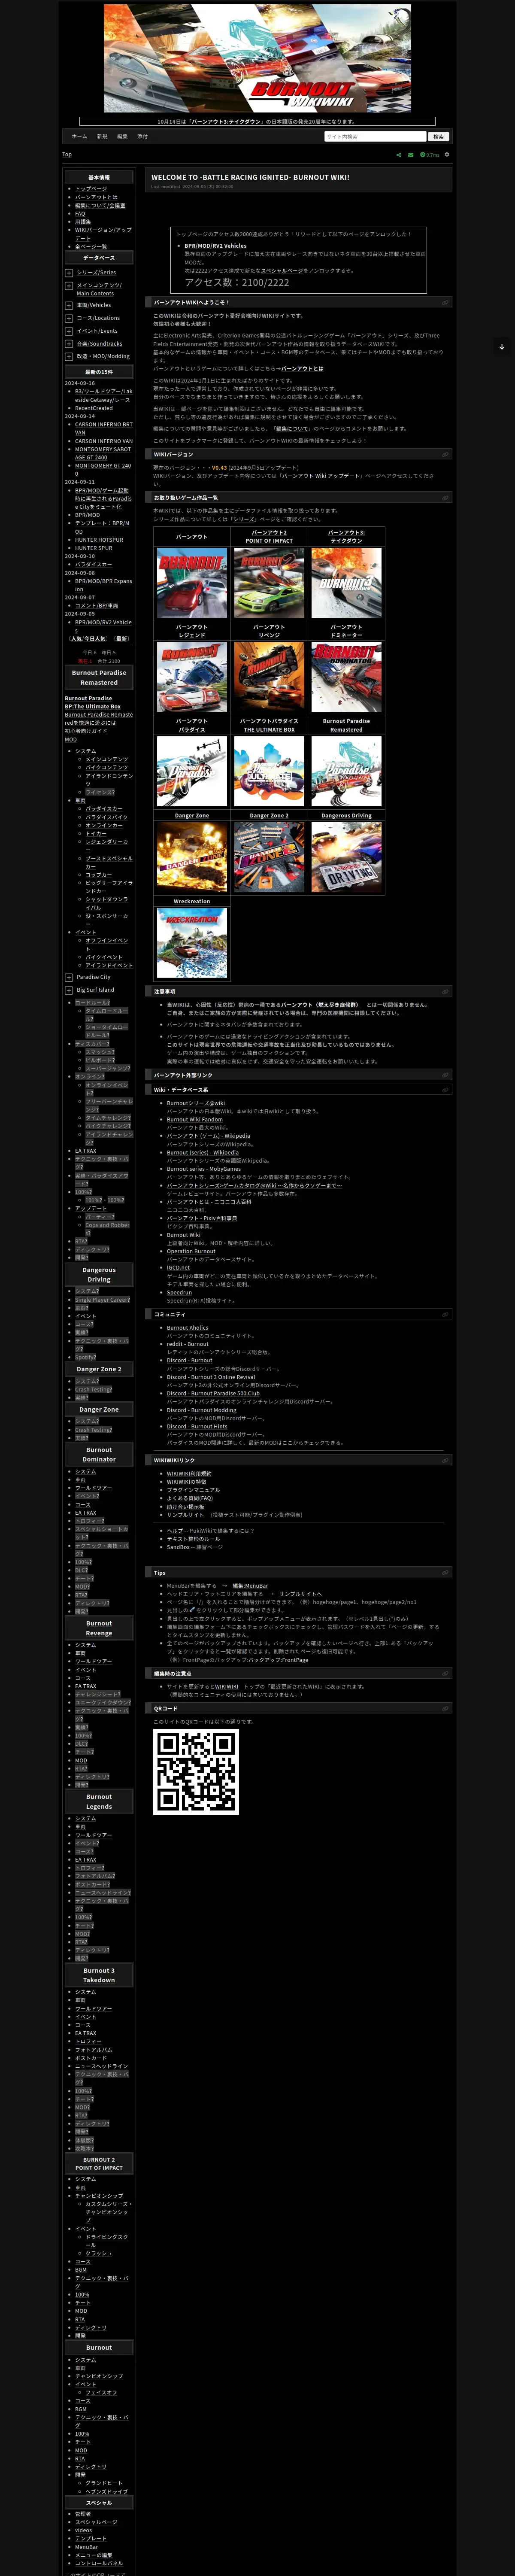Open the Operation Burnout external link
The width and height of the screenshot is (515, 2576).
191,1251
